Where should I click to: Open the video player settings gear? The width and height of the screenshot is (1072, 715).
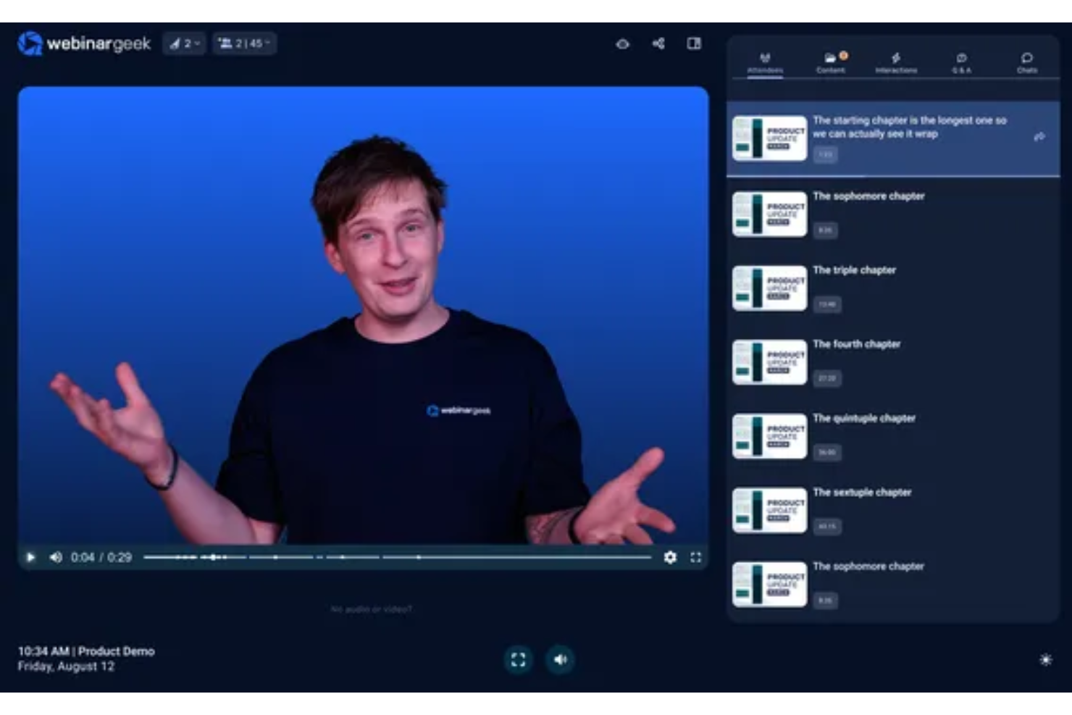[x=672, y=557]
